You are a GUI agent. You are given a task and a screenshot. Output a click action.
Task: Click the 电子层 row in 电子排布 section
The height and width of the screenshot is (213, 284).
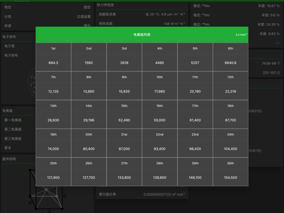[x=9, y=46]
